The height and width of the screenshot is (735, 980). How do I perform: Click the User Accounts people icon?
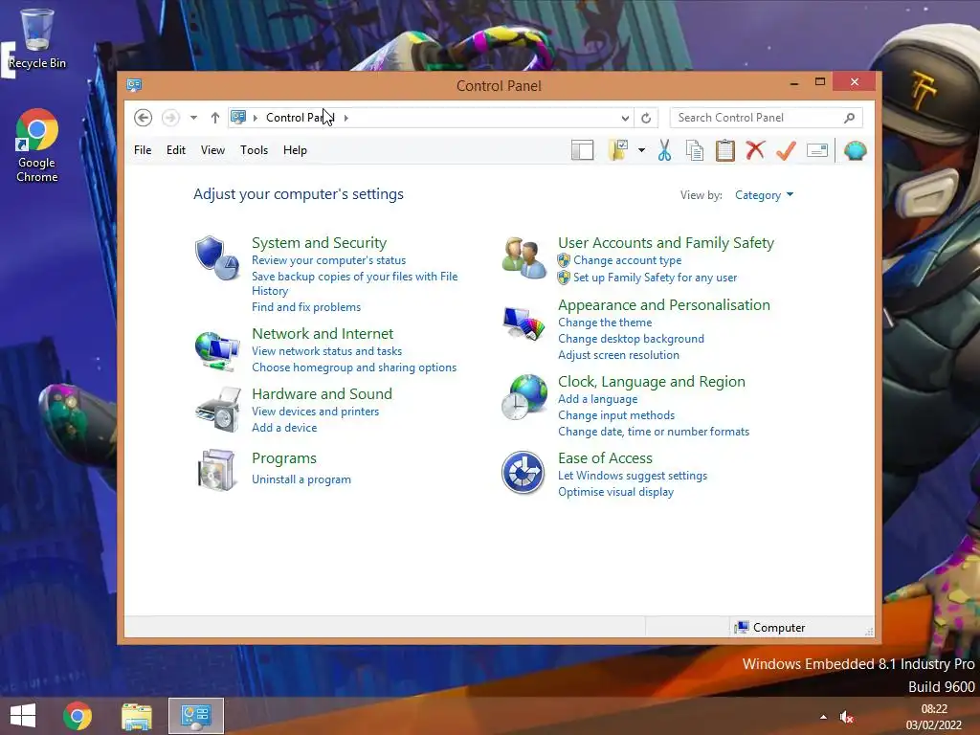[523, 257]
